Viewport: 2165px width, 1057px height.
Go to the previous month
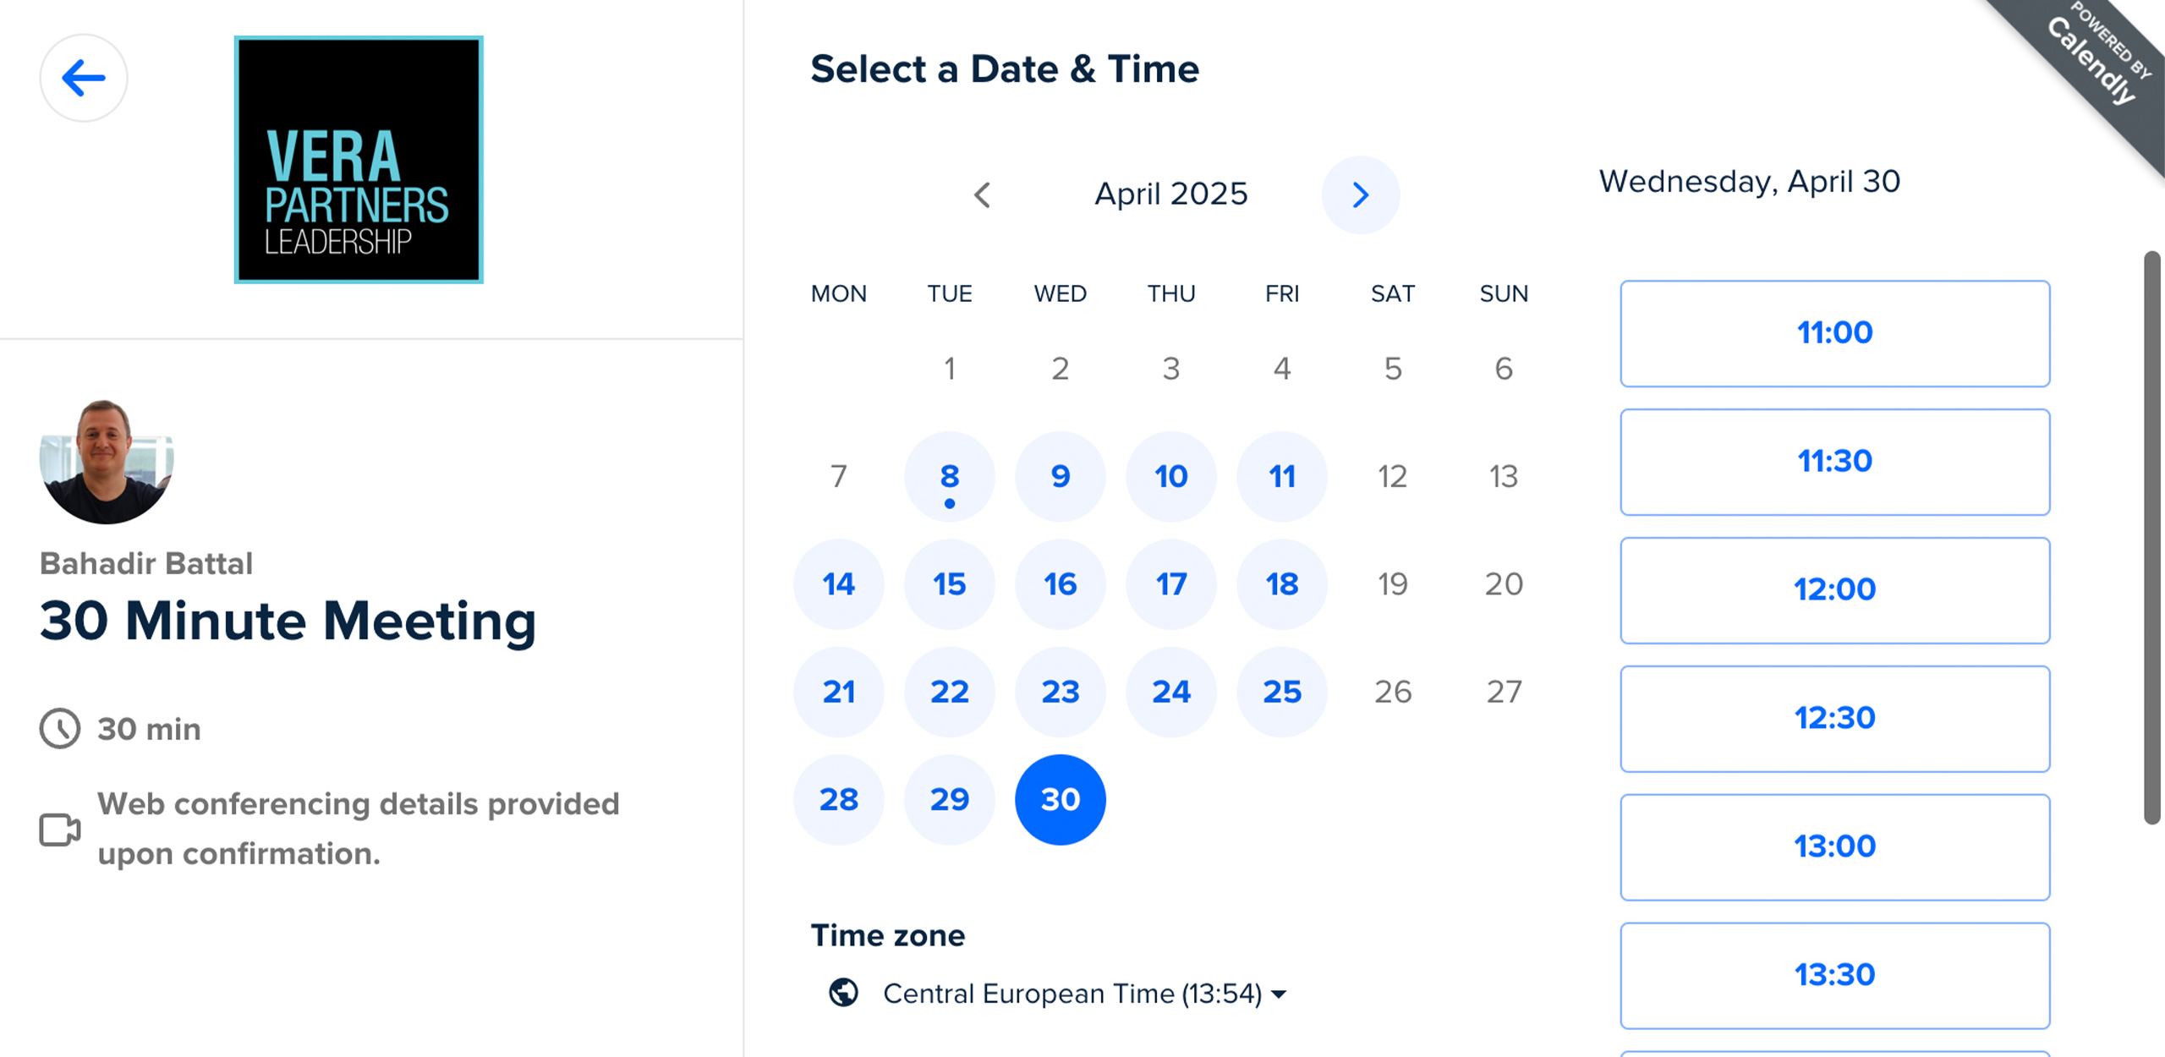[x=982, y=194]
